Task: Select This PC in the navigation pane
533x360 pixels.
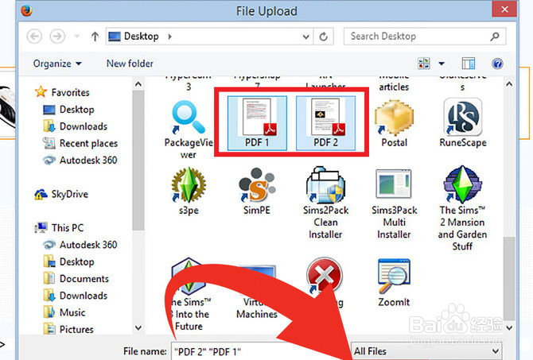Action: click(x=59, y=227)
